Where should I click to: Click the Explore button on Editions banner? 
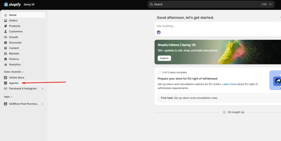click(x=164, y=58)
